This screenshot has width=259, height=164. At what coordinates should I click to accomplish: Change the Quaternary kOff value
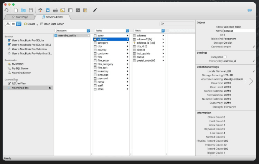click(227, 103)
